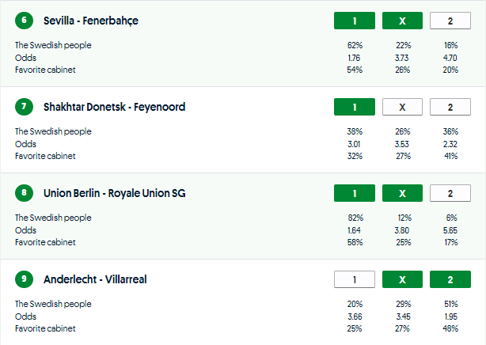Toggle away win (2) for Anderlecht - Villarreal
The height and width of the screenshot is (345, 486).
[450, 279]
